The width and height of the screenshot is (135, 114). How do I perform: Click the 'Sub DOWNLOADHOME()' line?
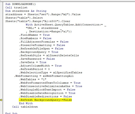coord(21,4)
